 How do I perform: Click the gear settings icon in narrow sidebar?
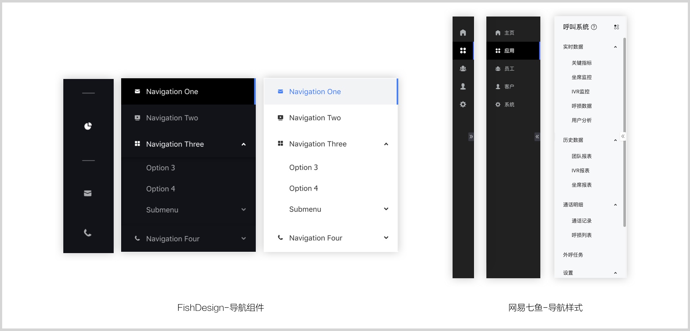point(463,104)
